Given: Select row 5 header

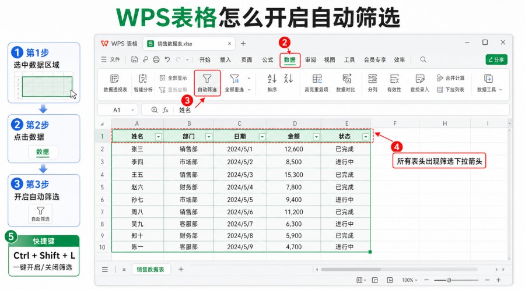Looking at the screenshot, I should pyautogui.click(x=103, y=187).
